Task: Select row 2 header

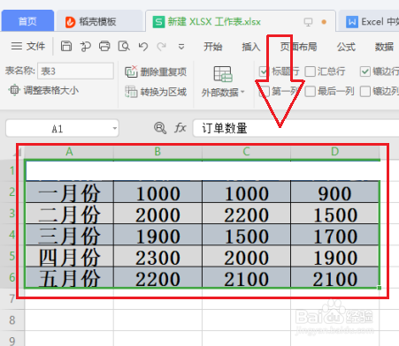Action: tap(12, 192)
